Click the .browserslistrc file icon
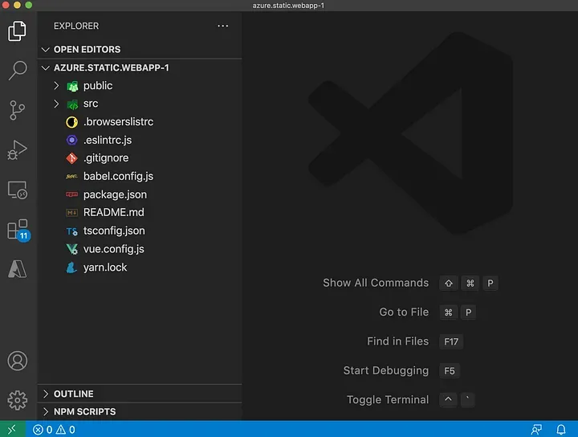Viewport: 578px width, 437px height. click(71, 122)
